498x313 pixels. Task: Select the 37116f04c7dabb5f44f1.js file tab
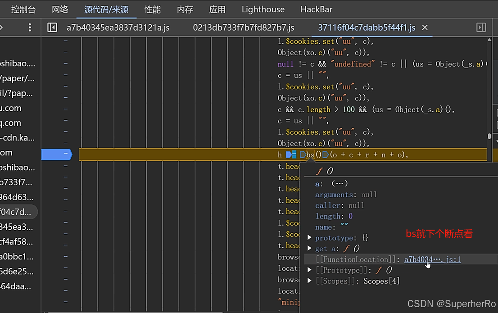(367, 27)
